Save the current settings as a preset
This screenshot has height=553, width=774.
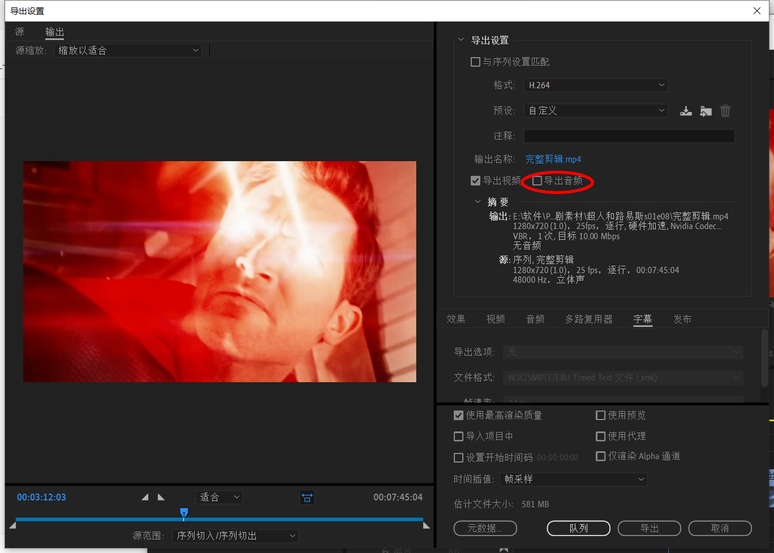point(686,111)
